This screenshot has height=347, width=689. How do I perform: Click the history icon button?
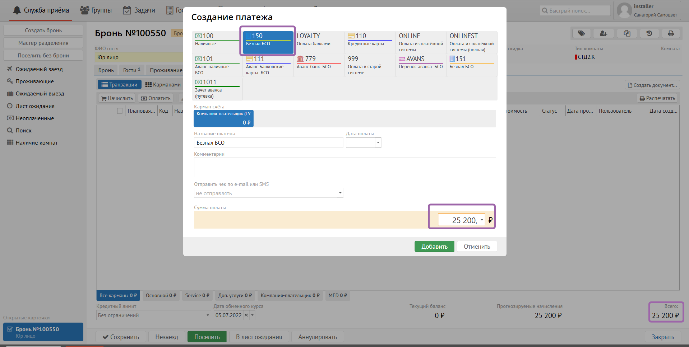(649, 33)
